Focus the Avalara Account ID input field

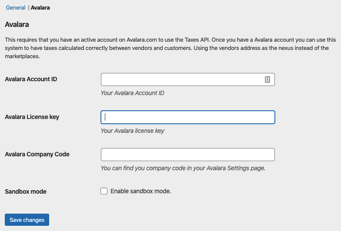coord(188,79)
